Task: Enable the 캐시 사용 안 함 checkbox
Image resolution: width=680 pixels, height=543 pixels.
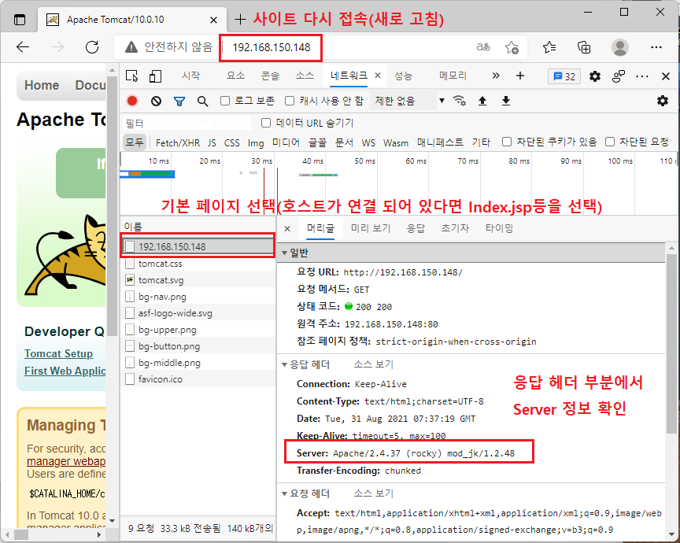Action: pyautogui.click(x=290, y=101)
